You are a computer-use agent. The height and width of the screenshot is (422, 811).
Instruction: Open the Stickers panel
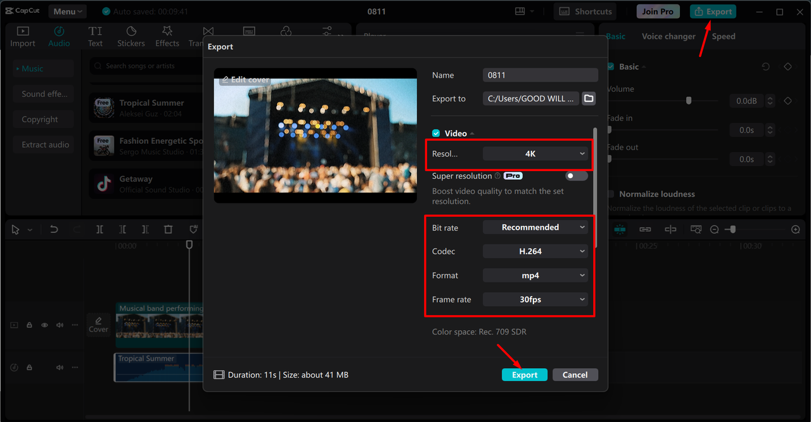[x=131, y=37]
